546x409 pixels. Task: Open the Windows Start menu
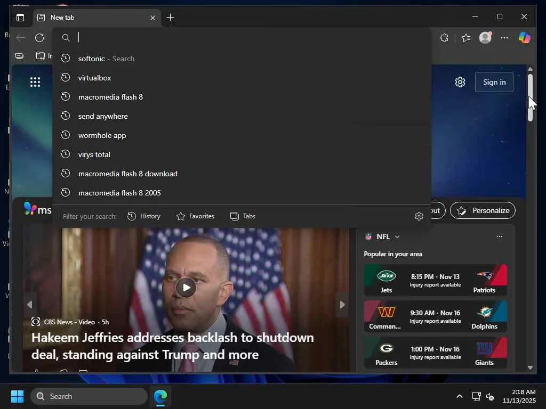pos(17,396)
